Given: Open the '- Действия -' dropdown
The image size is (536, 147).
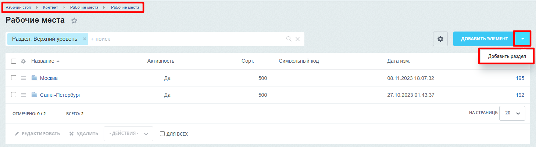Looking at the screenshot, I should [128, 134].
